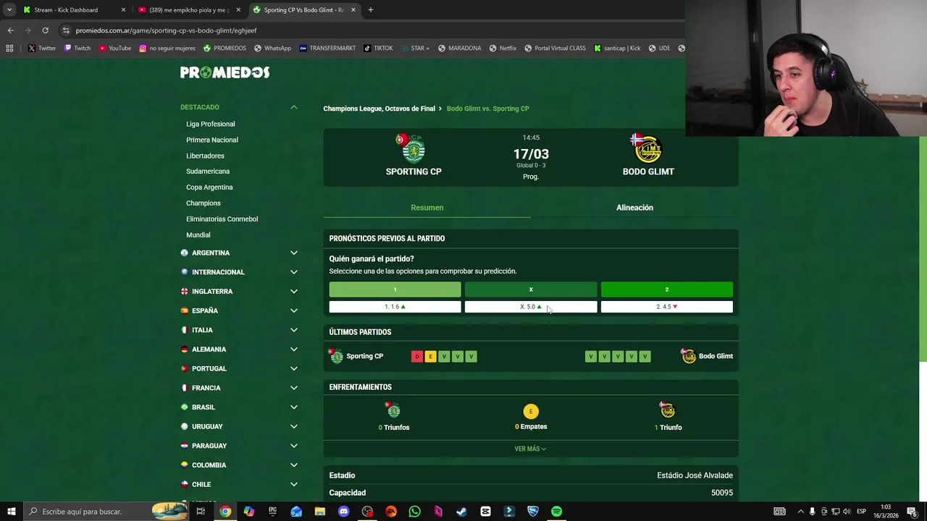
Task: Switch to the YouTube (389) browser tab
Action: [188, 10]
